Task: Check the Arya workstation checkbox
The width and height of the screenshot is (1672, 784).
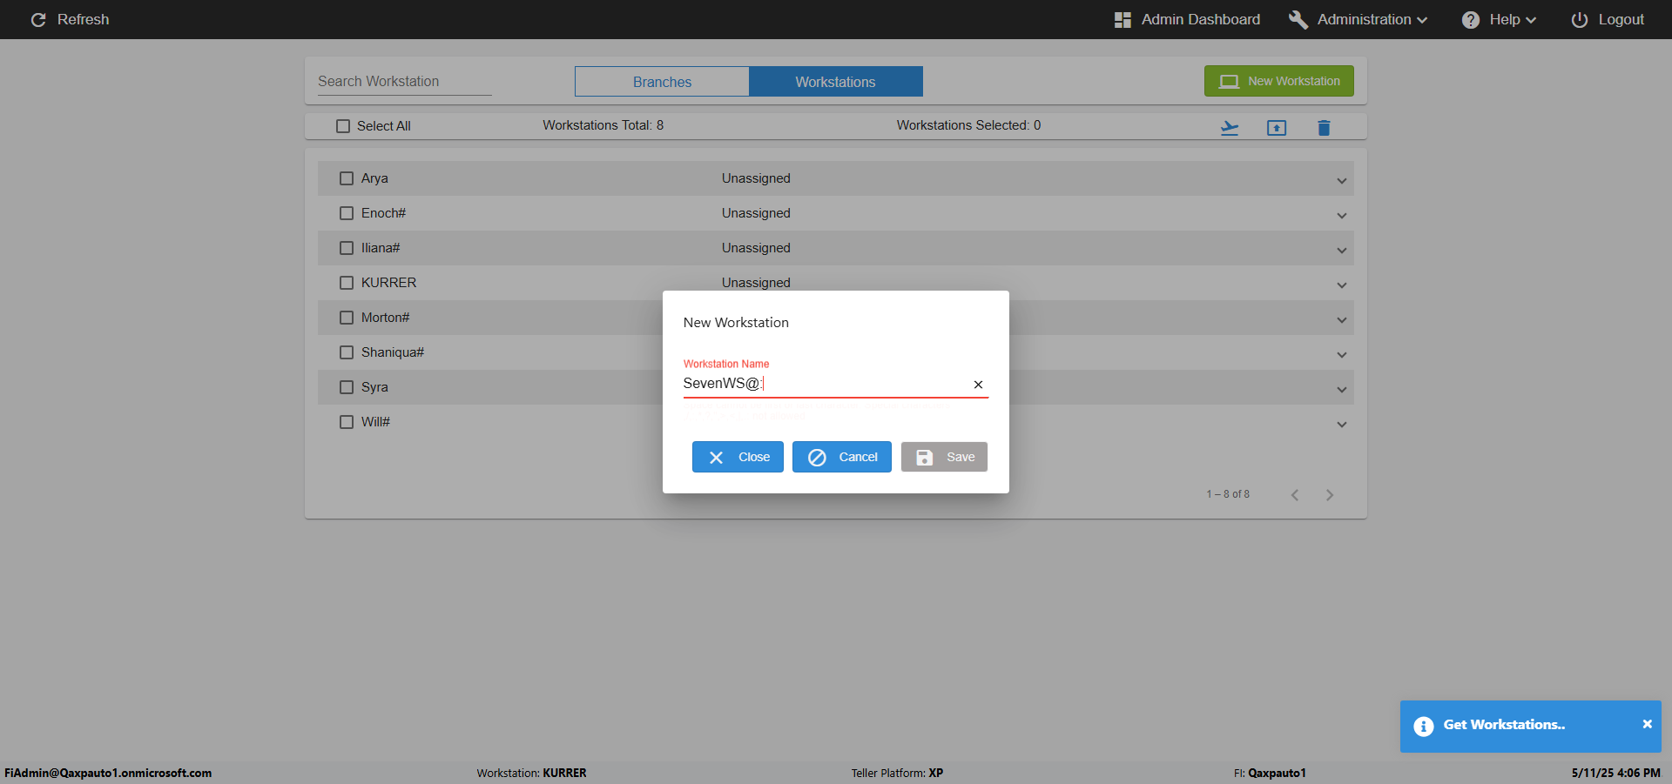Action: click(x=347, y=178)
